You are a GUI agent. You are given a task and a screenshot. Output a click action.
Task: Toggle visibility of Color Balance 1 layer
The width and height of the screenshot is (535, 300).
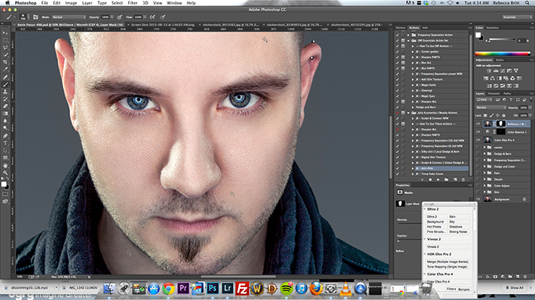pyautogui.click(x=478, y=132)
